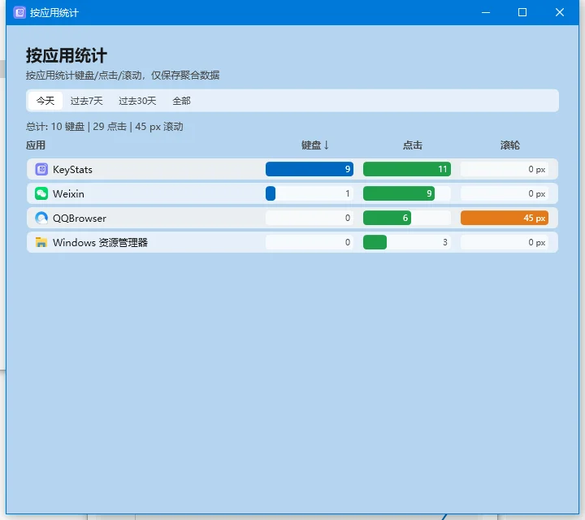The height and width of the screenshot is (520, 585).
Task: Click the Windows 资源管理器 keyboard value 0
Action: 348,242
